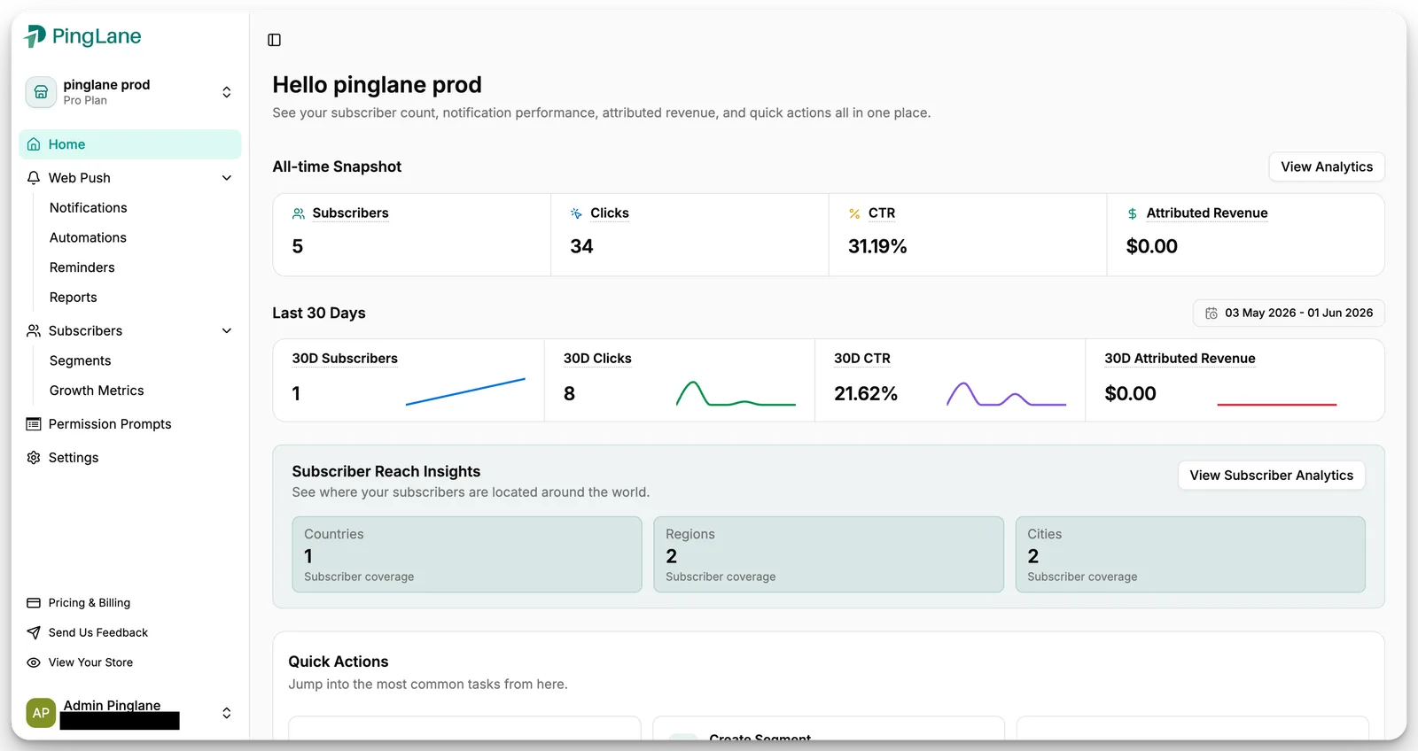Click the Countries coverage card
This screenshot has height=751, width=1418.
tap(467, 554)
